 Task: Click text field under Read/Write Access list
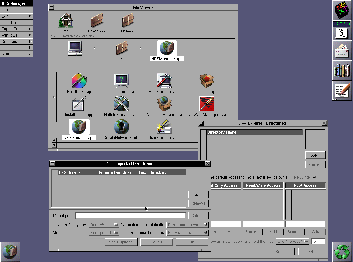pyautogui.click(x=263, y=224)
